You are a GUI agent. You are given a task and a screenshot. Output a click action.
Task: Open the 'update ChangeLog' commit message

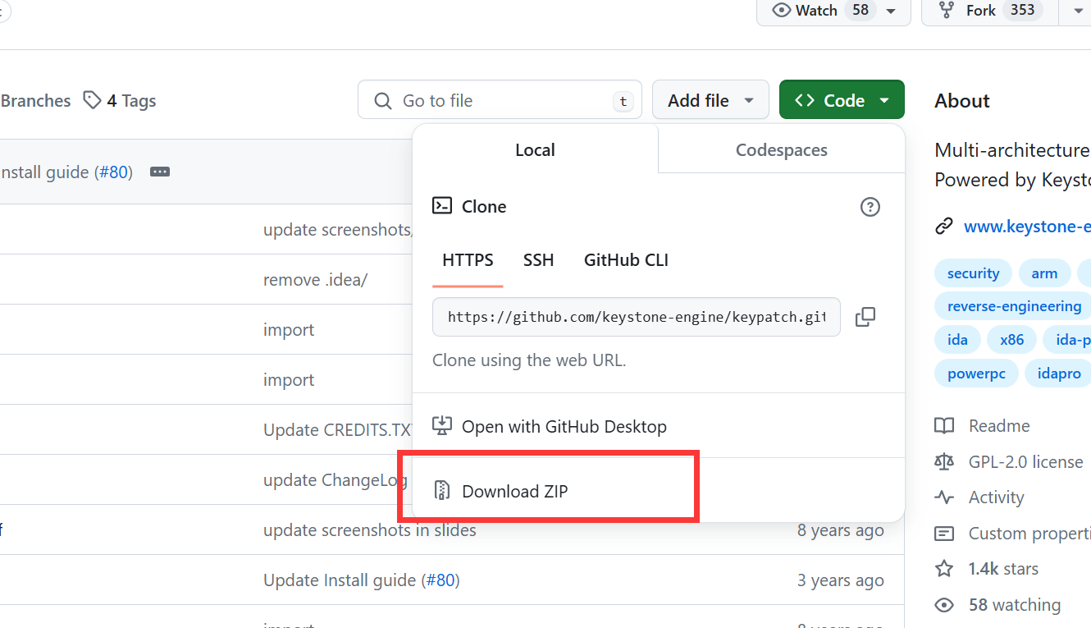tap(336, 479)
